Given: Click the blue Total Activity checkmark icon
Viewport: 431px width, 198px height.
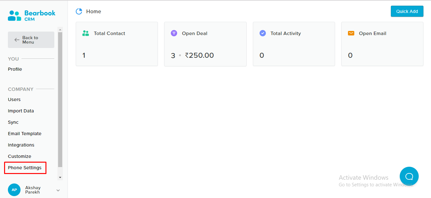Looking at the screenshot, I should (263, 33).
